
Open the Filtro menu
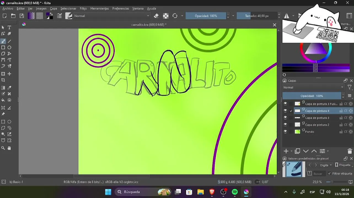pyautogui.click(x=83, y=9)
